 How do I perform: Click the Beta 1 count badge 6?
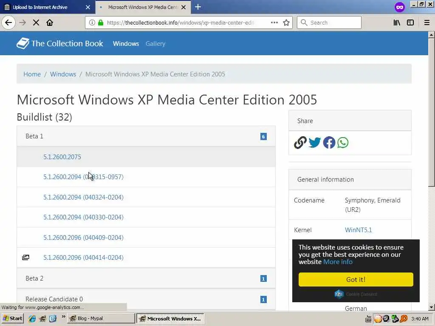point(263,136)
